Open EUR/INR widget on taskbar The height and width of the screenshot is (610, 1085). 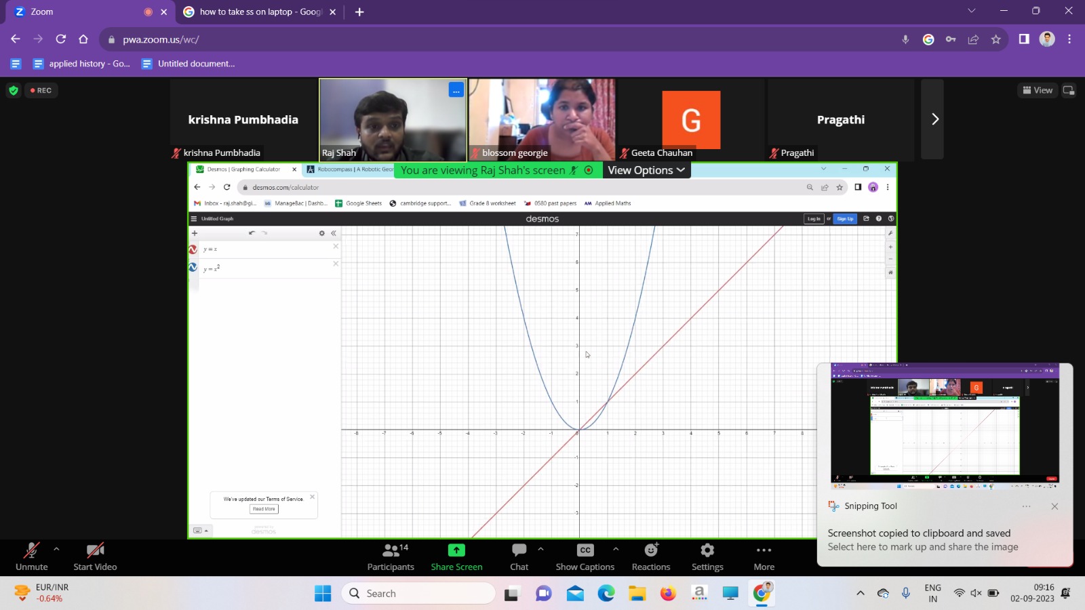(42, 593)
